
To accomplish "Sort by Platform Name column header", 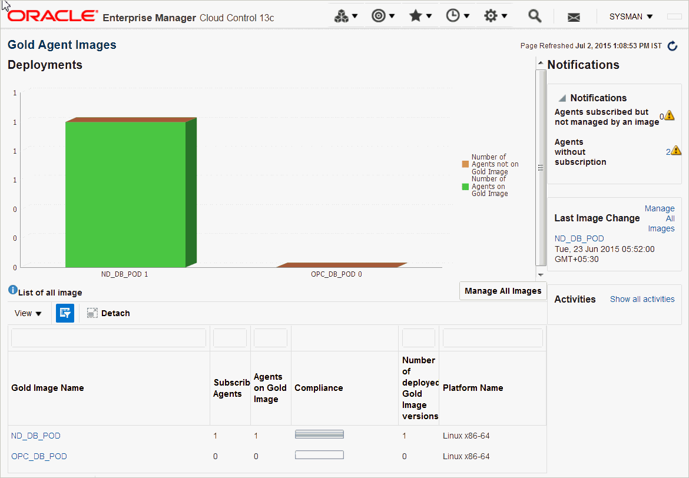I will click(x=473, y=388).
